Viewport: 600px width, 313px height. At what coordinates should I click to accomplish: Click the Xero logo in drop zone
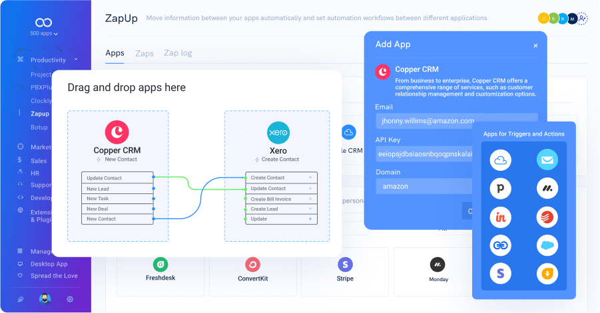278,132
